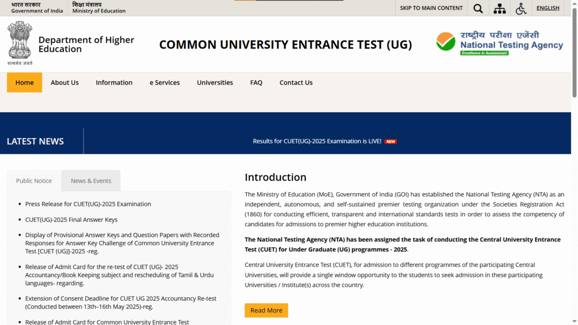578x325 pixels.
Task: Open the About Us menu
Action: click(x=64, y=82)
